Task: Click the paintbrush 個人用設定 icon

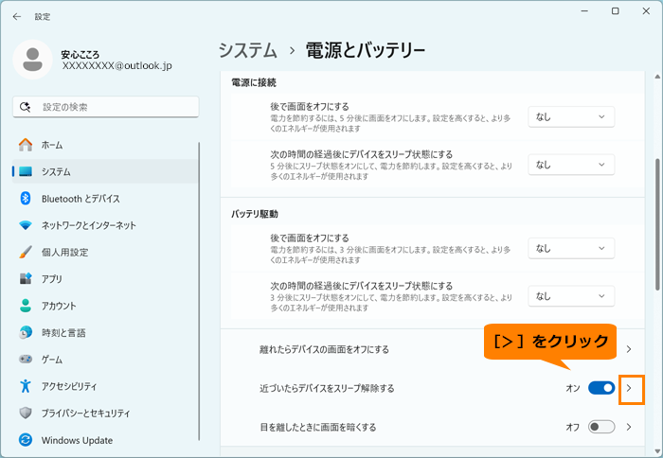Action: [26, 253]
